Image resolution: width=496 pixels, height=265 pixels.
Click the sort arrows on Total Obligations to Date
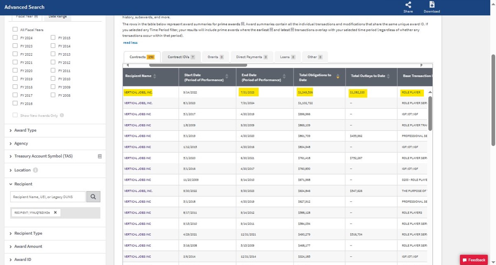pos(338,76)
